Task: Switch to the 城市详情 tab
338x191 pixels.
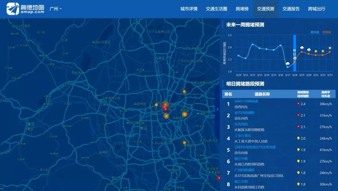Action: click(x=189, y=9)
